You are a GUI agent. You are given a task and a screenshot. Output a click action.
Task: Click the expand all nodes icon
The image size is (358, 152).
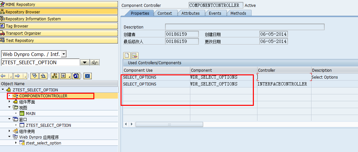point(34,76)
